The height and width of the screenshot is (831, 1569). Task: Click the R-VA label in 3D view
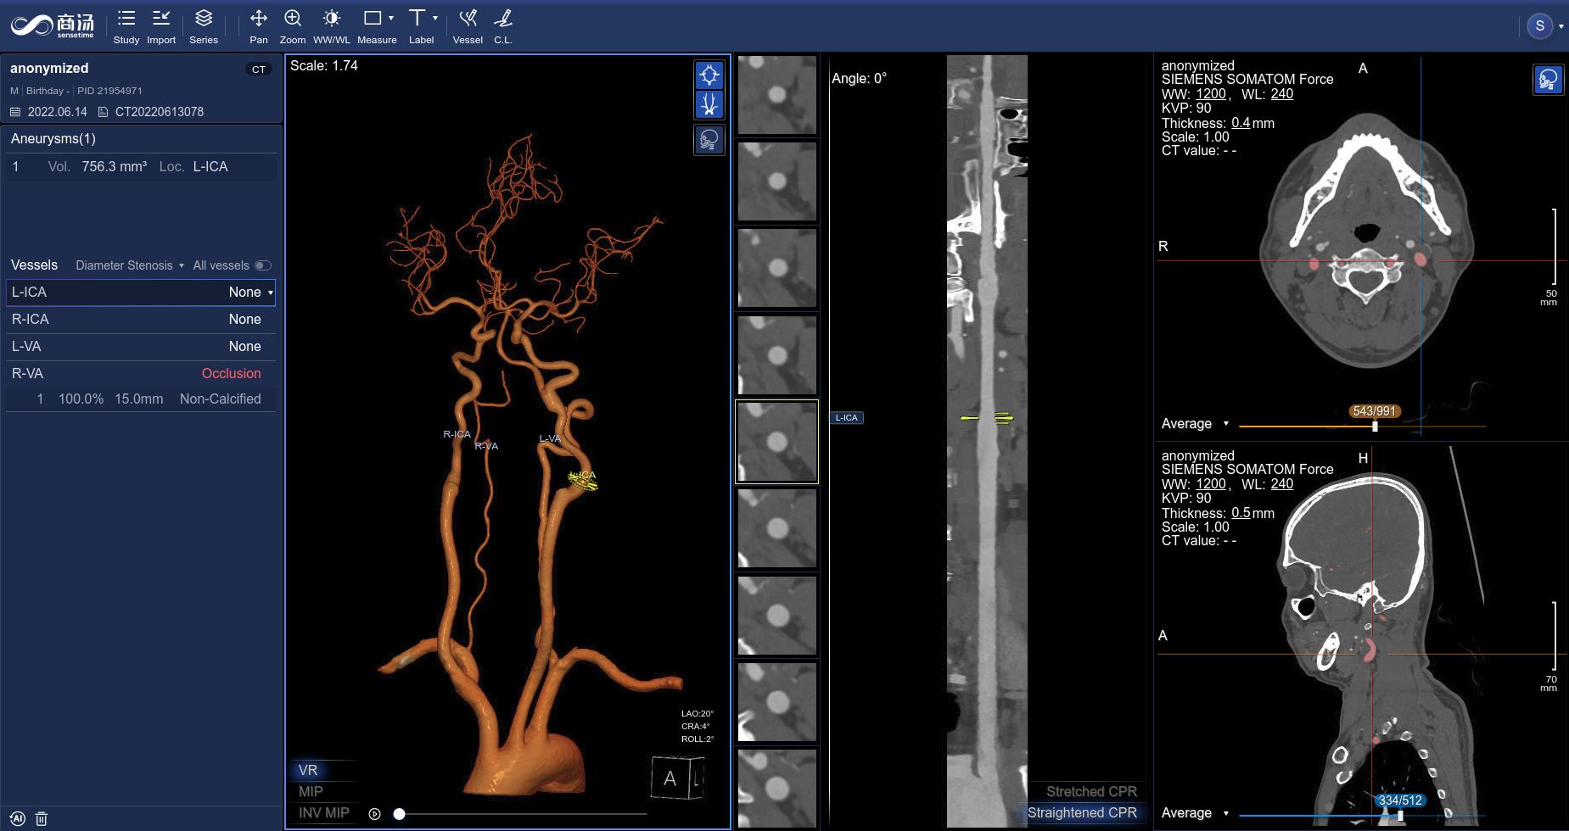(x=486, y=446)
